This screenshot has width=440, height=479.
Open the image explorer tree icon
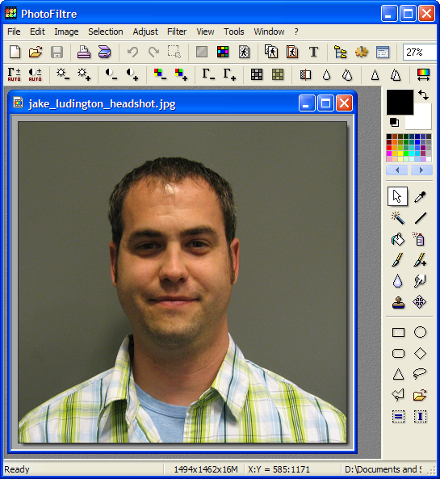pos(340,52)
